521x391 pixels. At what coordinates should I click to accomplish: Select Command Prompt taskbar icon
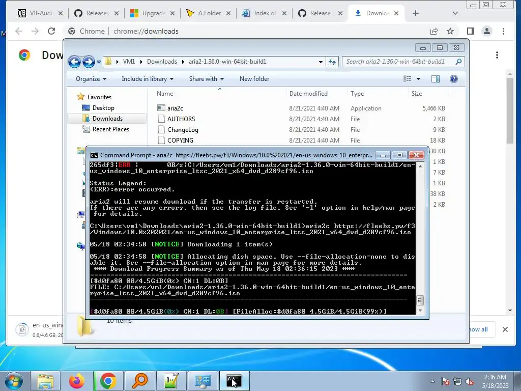pos(234,381)
